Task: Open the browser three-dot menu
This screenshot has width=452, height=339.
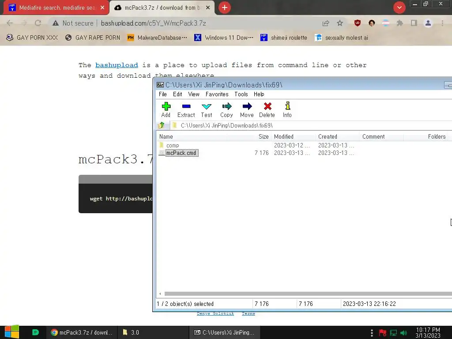Action: (442, 23)
